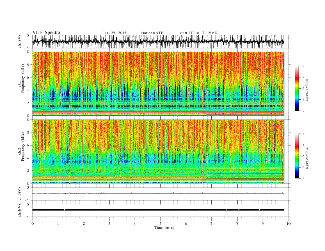Click the '-3' value on ch.1 color bar
The image size is (325, 251).
click(302, 66)
